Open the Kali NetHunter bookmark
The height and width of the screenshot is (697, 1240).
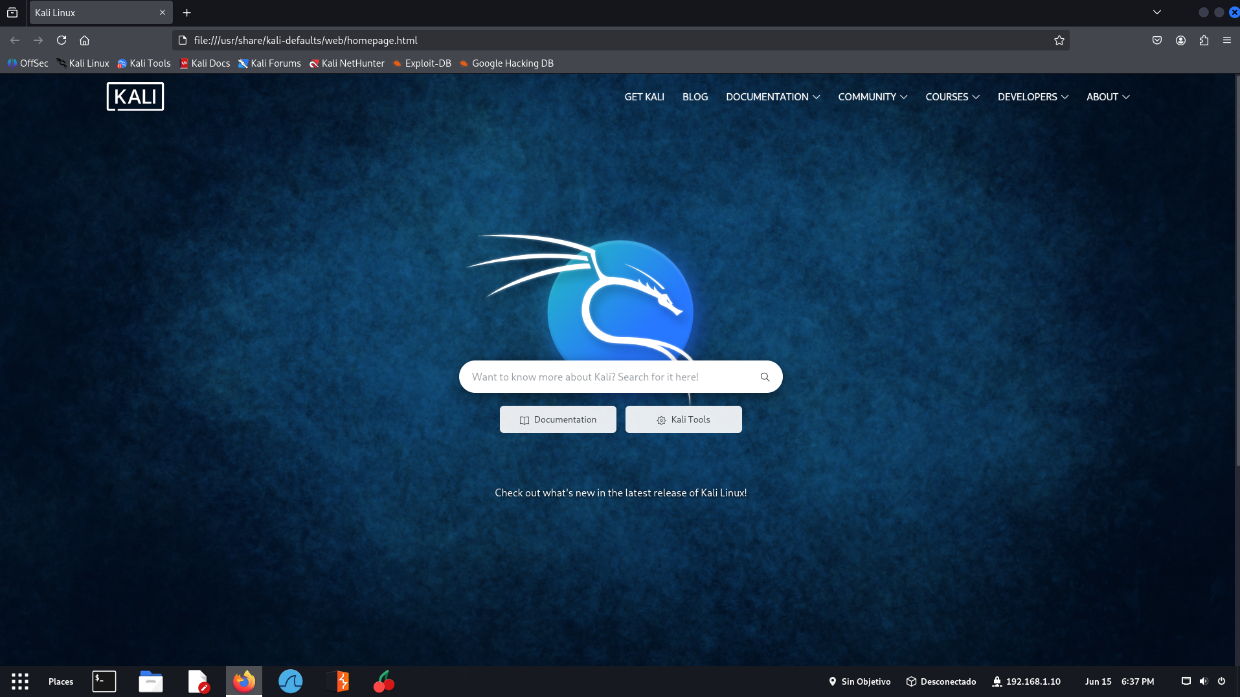tap(346, 63)
